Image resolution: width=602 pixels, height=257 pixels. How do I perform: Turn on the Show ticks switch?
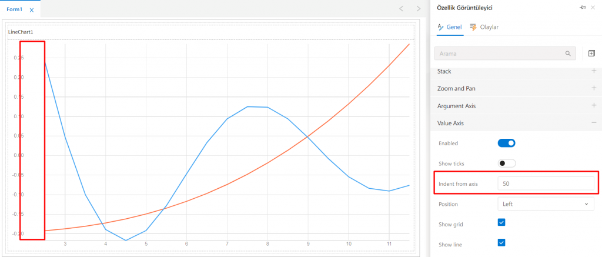tap(506, 163)
